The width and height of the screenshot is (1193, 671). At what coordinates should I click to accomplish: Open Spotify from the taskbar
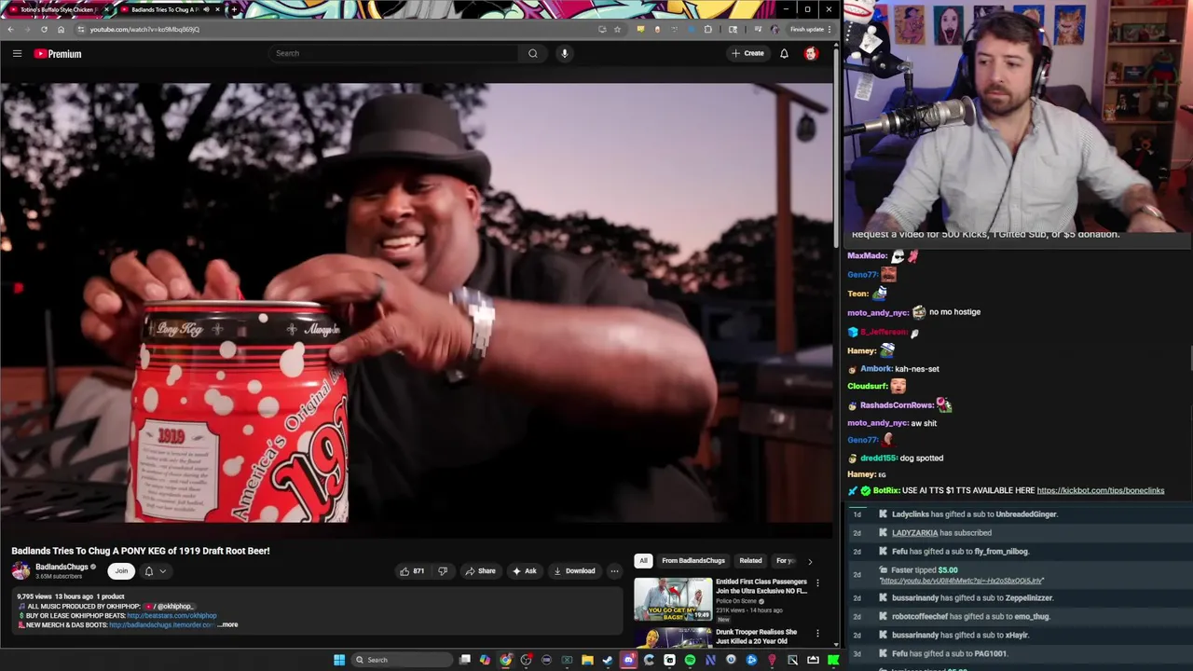click(690, 660)
